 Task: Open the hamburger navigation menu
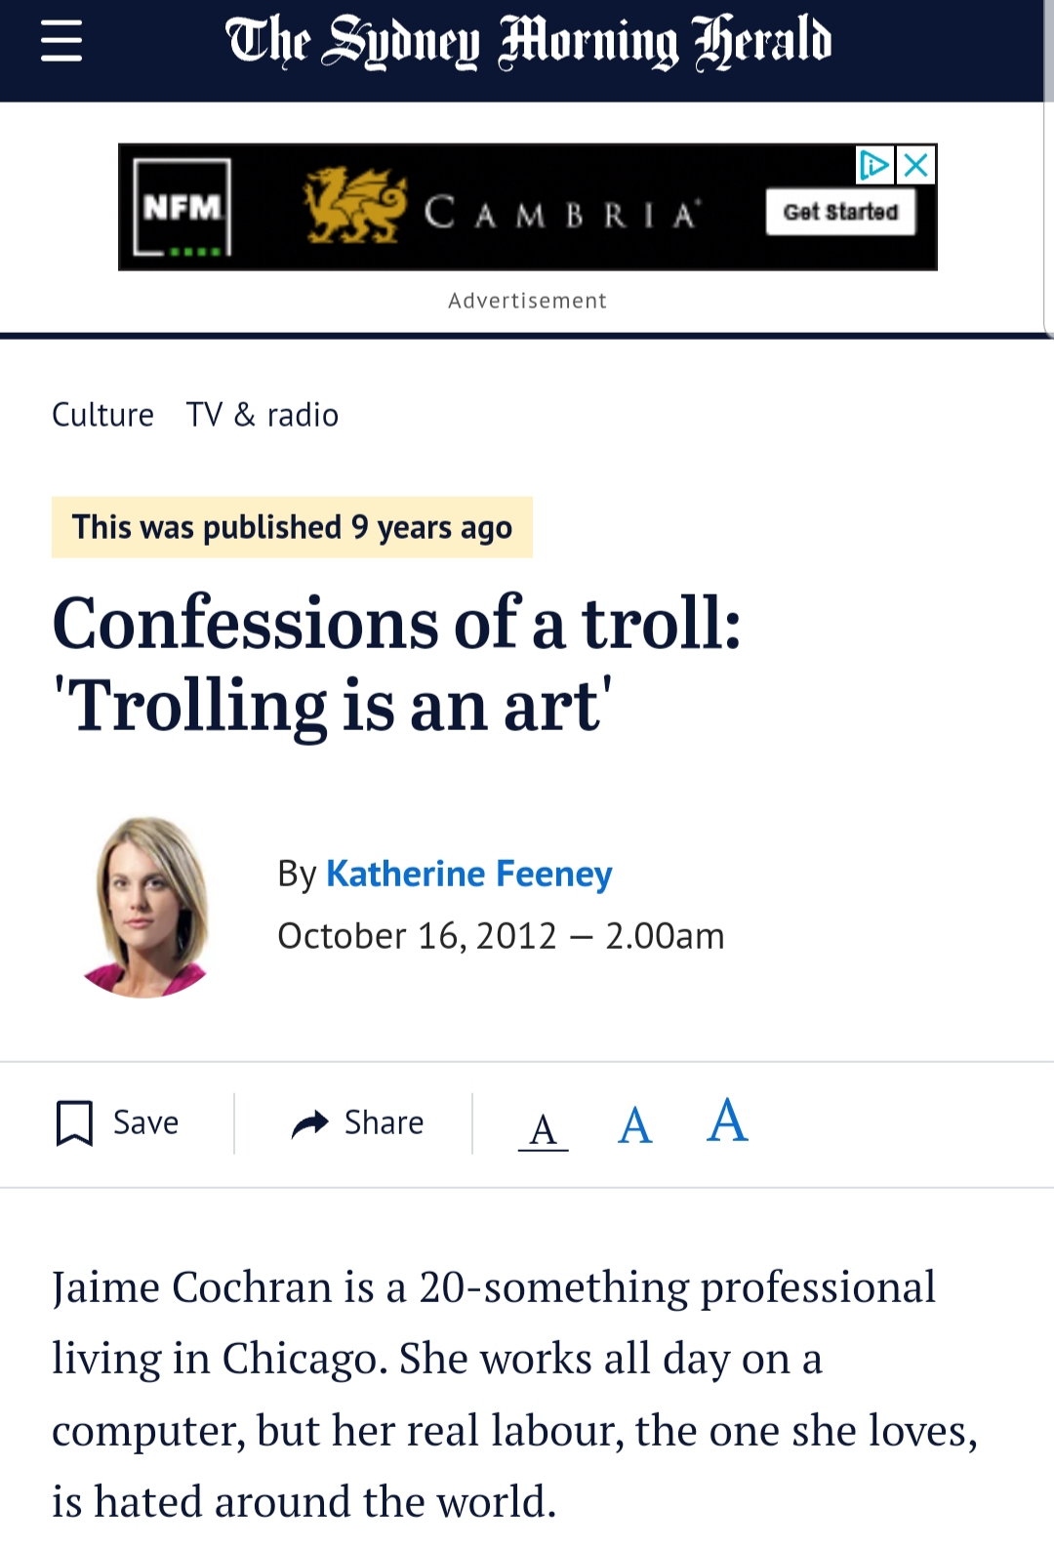click(61, 42)
